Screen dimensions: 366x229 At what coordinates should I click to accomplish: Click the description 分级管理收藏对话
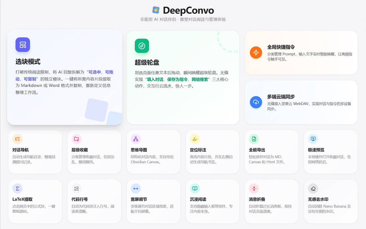pyautogui.click(x=93, y=159)
